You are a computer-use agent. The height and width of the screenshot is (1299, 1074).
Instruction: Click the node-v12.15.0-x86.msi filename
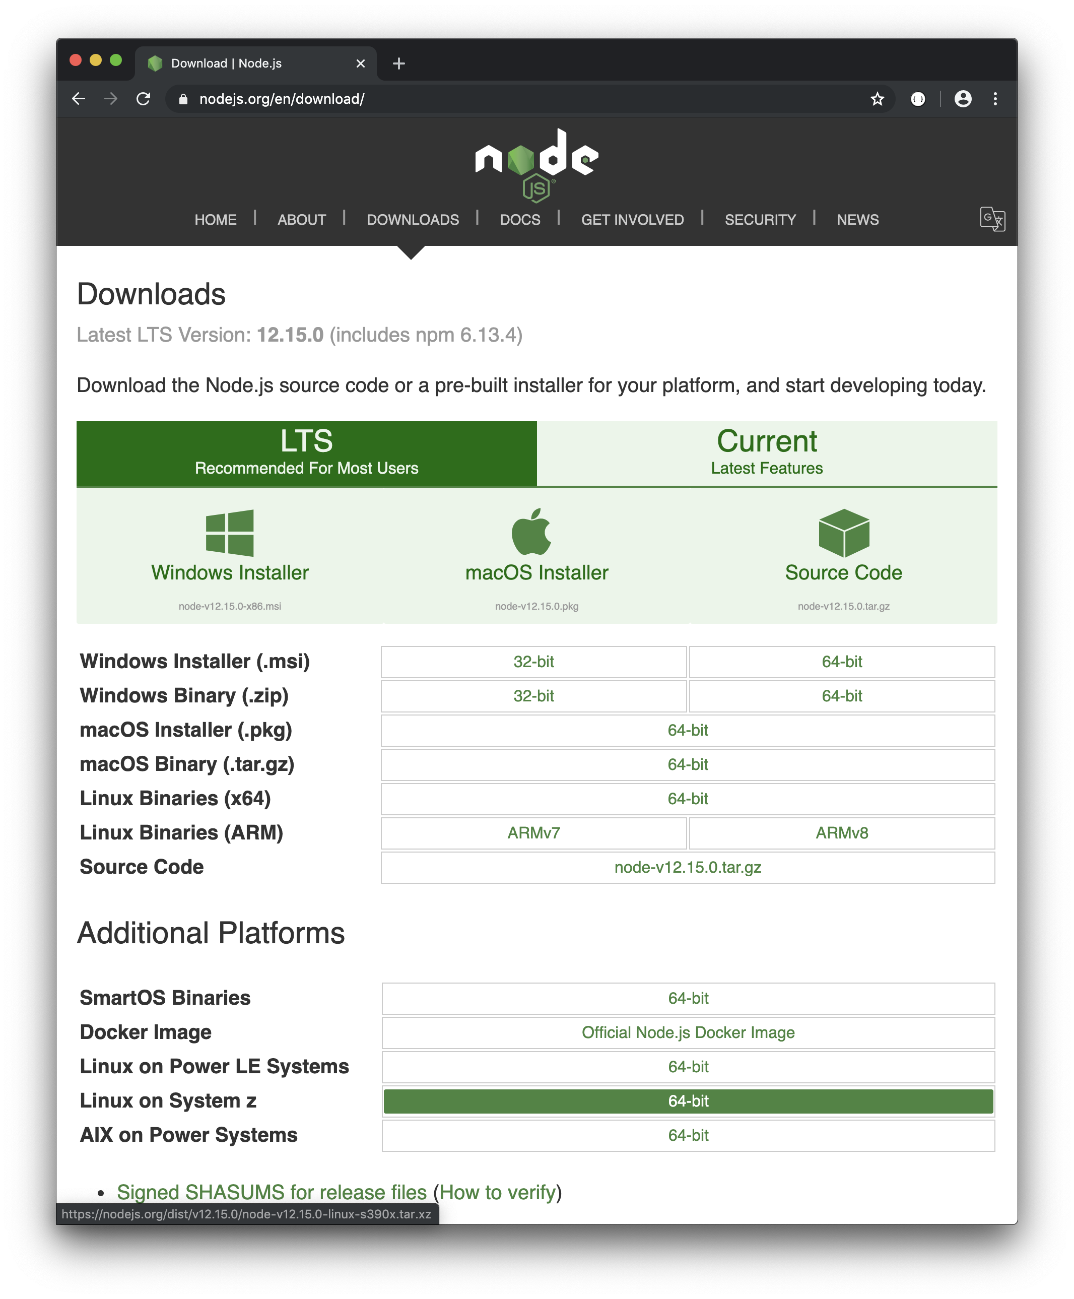pos(229,606)
